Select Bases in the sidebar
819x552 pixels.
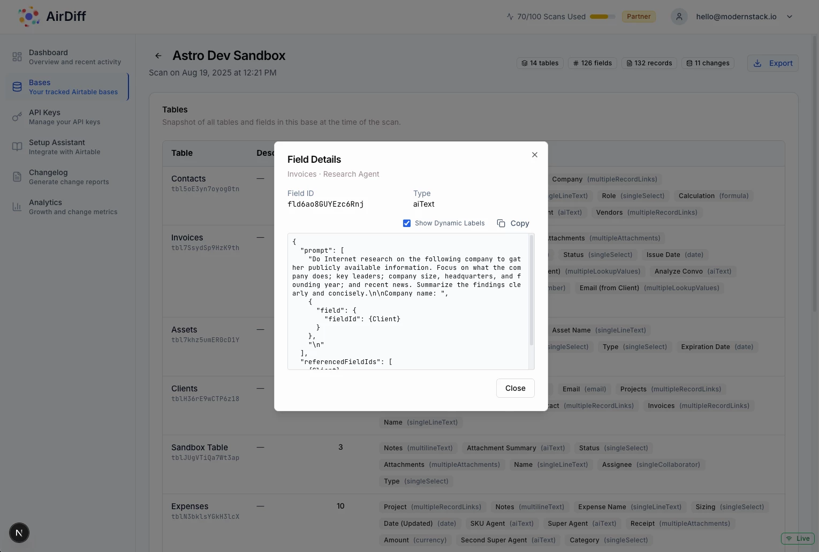click(67, 87)
